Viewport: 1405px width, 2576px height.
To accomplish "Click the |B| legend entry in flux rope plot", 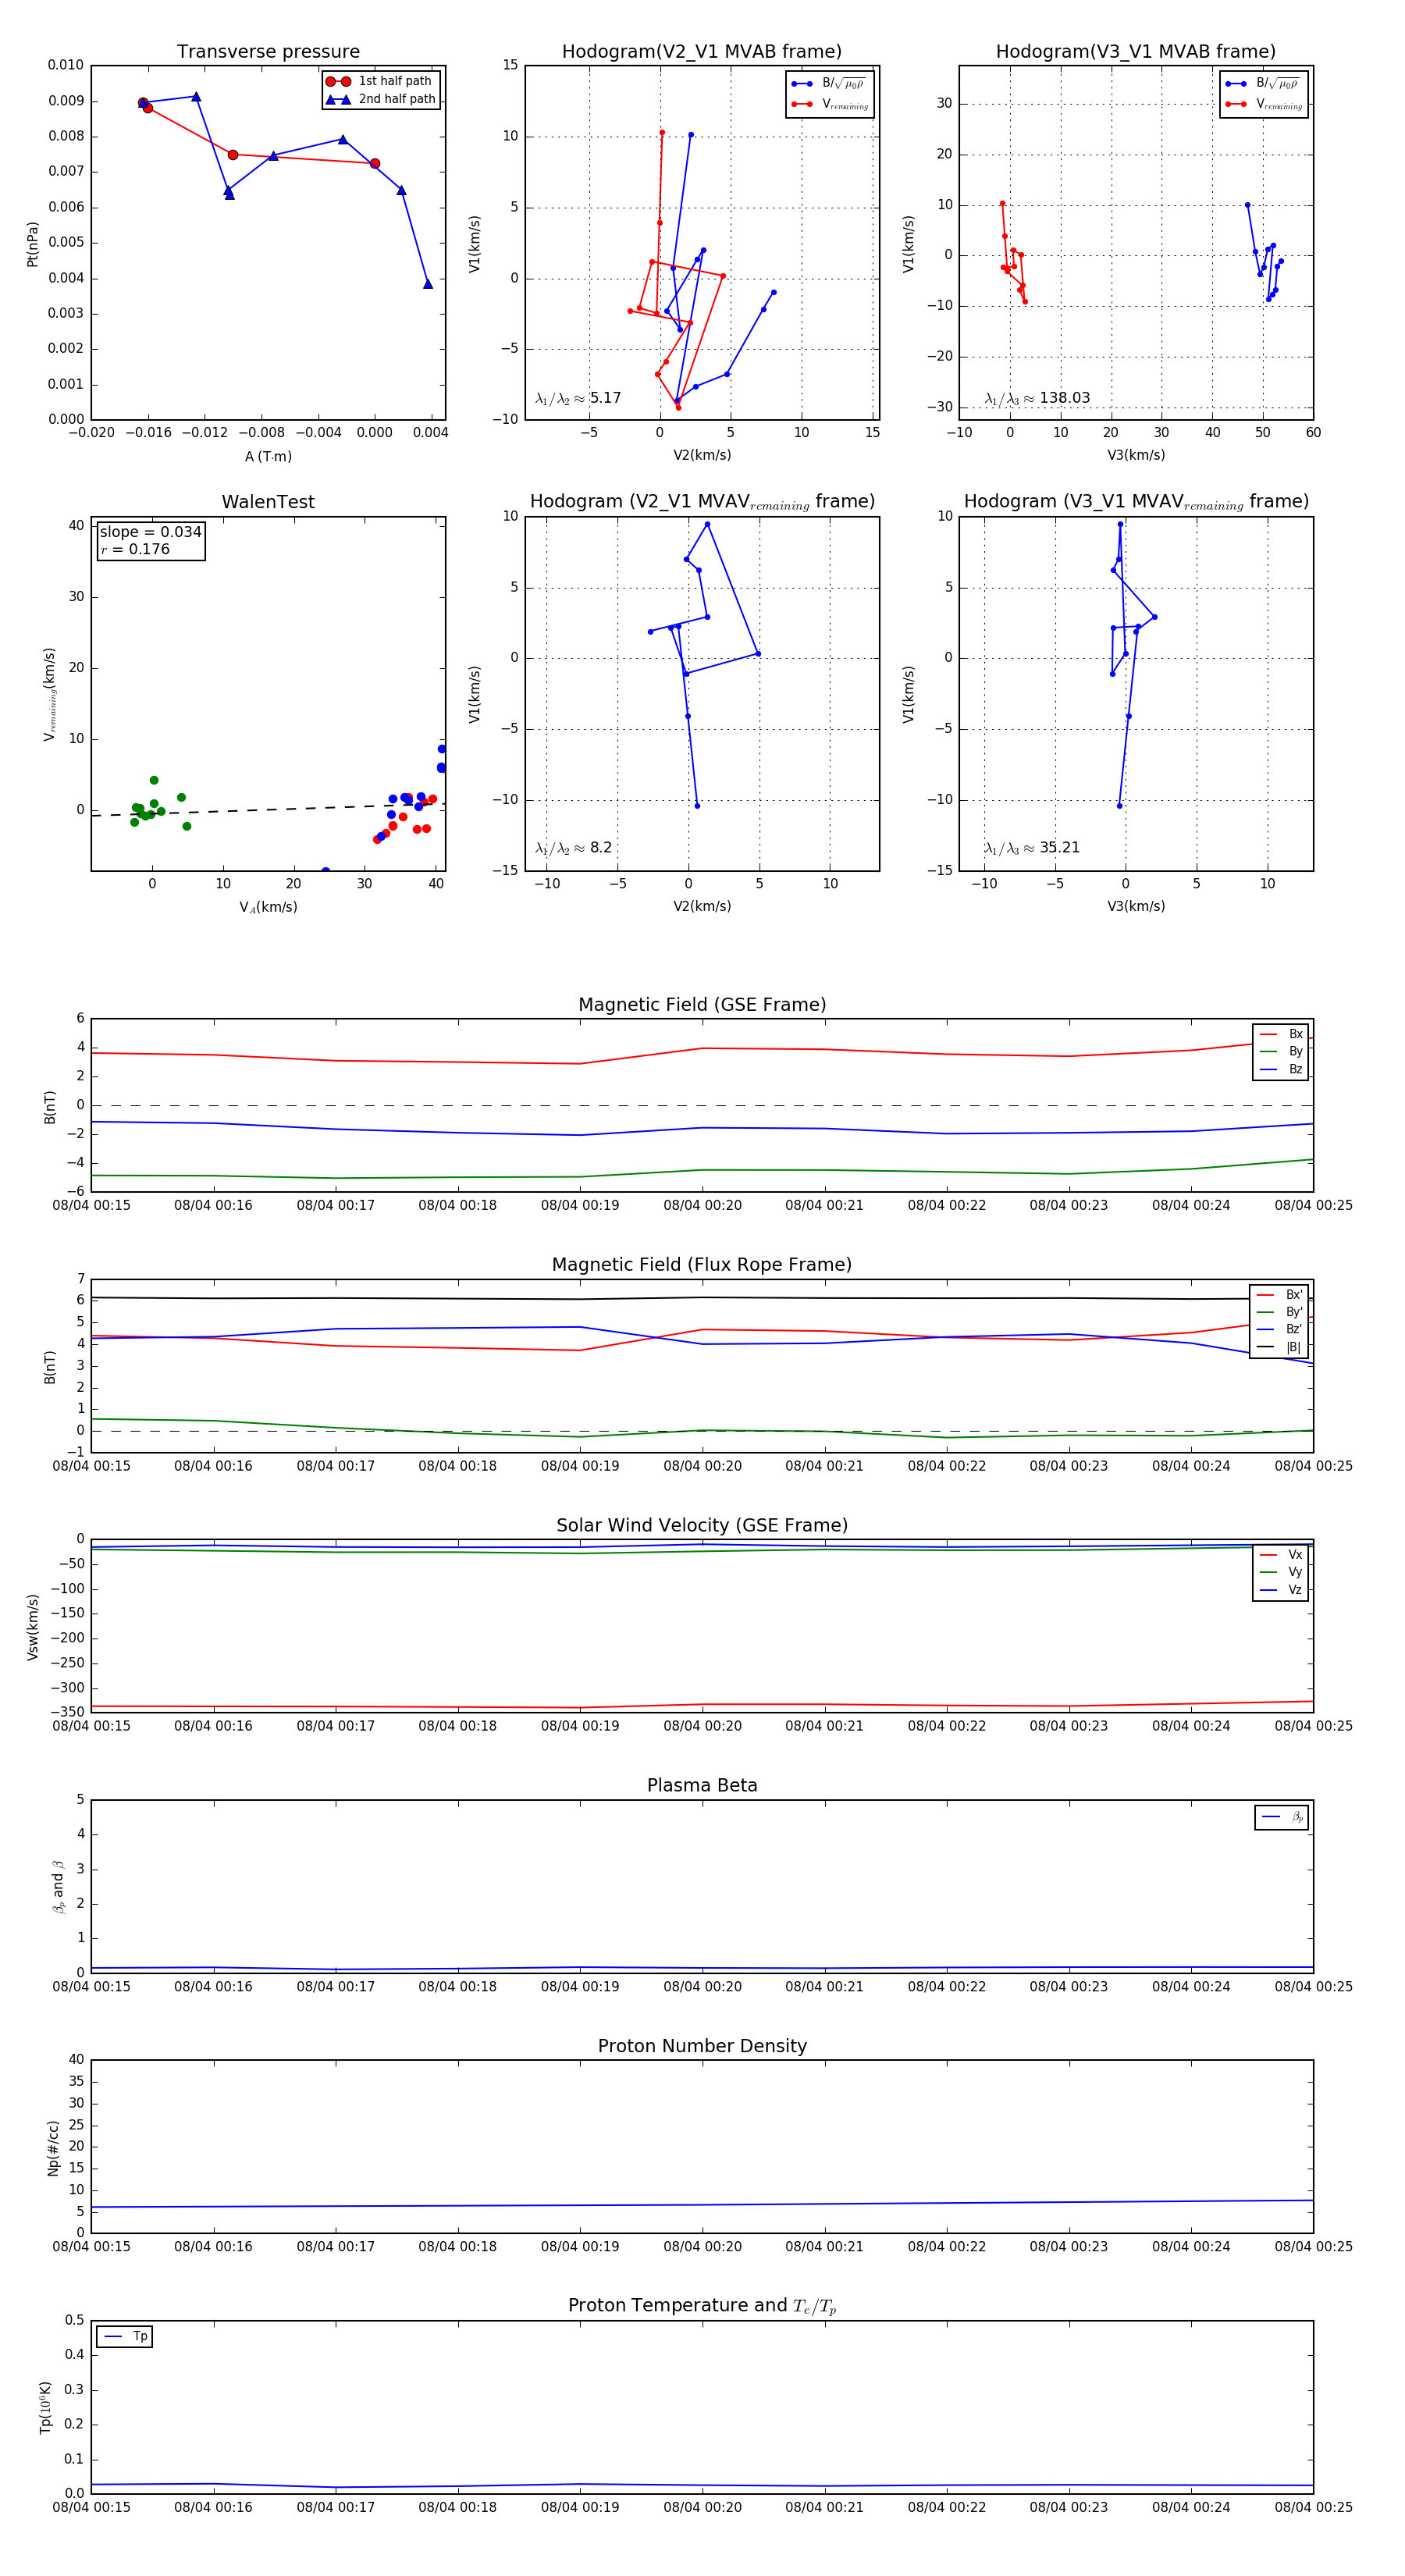I will (x=1280, y=1347).
